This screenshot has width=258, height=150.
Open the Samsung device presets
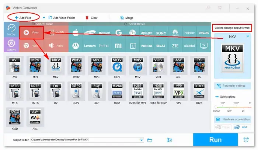click(90, 32)
